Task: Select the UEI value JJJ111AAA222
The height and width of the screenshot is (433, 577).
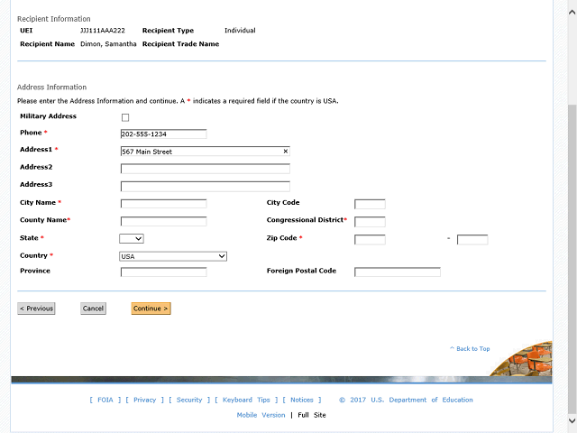Action: [x=103, y=31]
